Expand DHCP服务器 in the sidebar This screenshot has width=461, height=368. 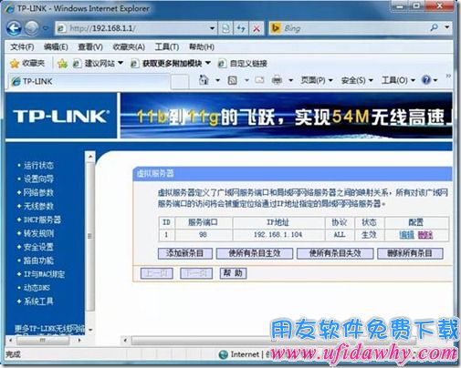pyautogui.click(x=42, y=220)
